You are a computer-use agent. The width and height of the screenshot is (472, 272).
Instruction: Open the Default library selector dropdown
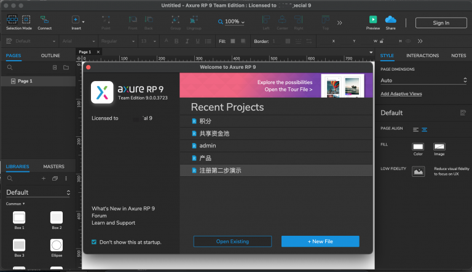[38, 192]
